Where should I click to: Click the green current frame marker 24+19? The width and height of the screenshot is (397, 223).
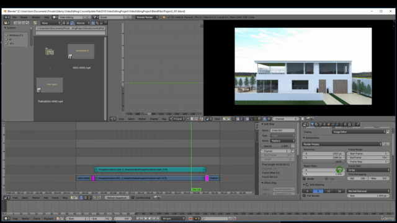pyautogui.click(x=196, y=190)
